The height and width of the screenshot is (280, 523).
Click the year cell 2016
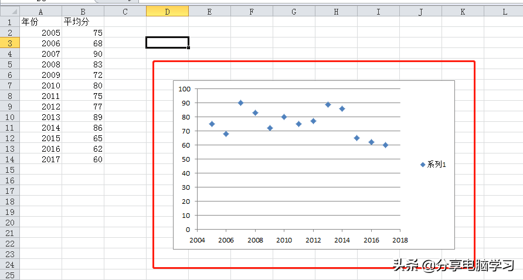tap(40, 149)
